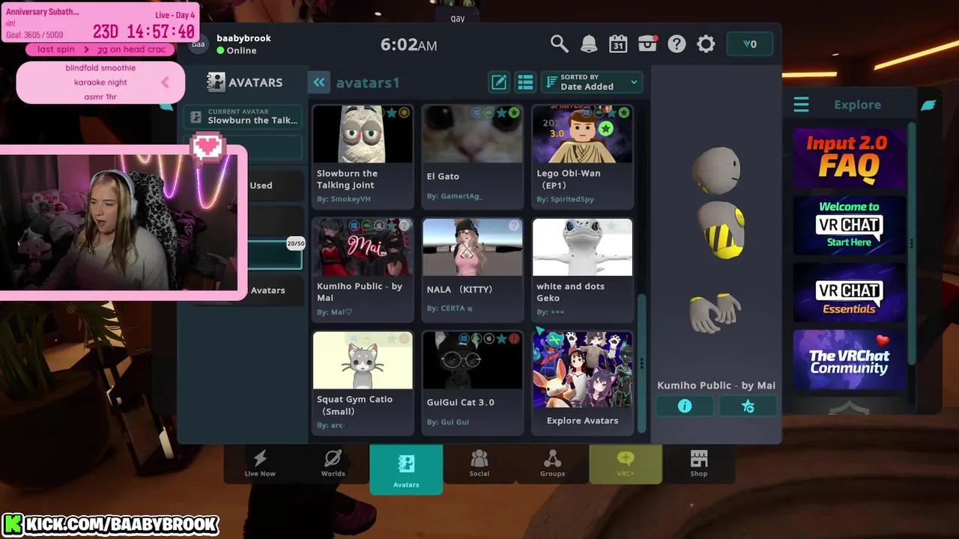Click the edit pencil icon for avatars1
The height and width of the screenshot is (539, 959).
coord(499,82)
